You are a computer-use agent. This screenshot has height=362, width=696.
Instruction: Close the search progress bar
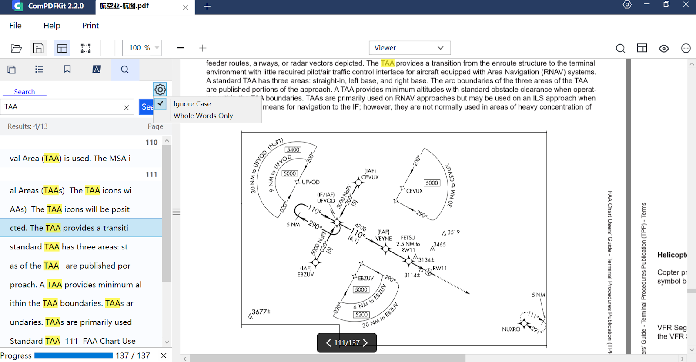[164, 355]
